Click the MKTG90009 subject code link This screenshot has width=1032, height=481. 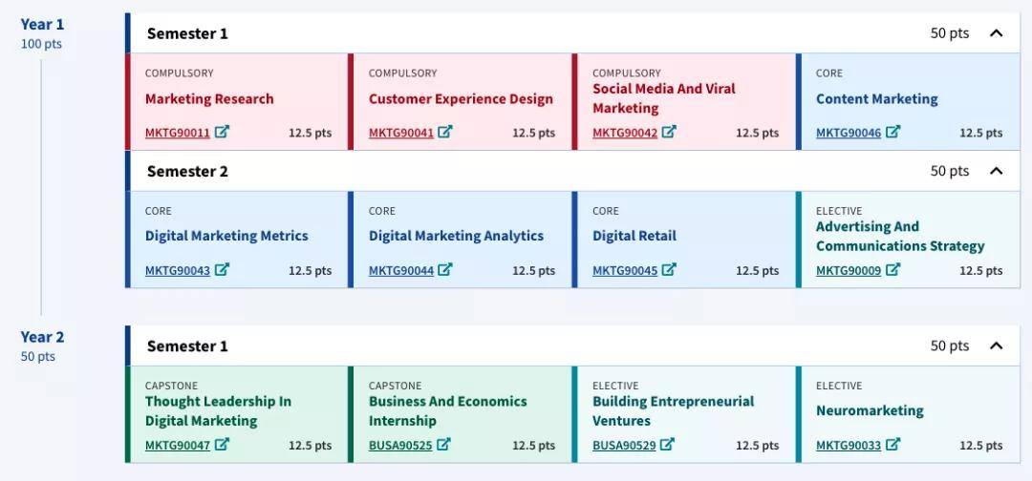click(x=849, y=271)
